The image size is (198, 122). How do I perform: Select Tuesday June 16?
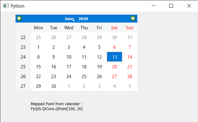pos(54,66)
